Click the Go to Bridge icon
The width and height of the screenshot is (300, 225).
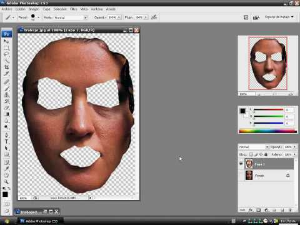256,17
